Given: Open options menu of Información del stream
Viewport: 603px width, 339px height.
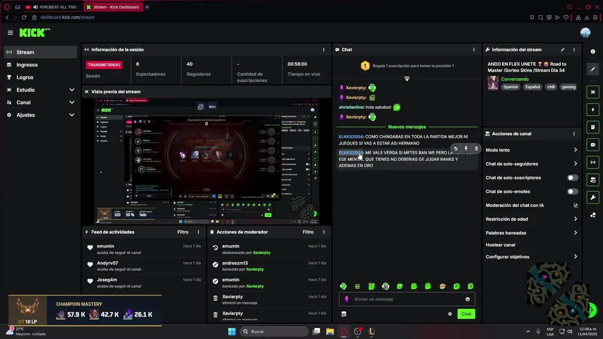Looking at the screenshot, I should coord(574,49).
